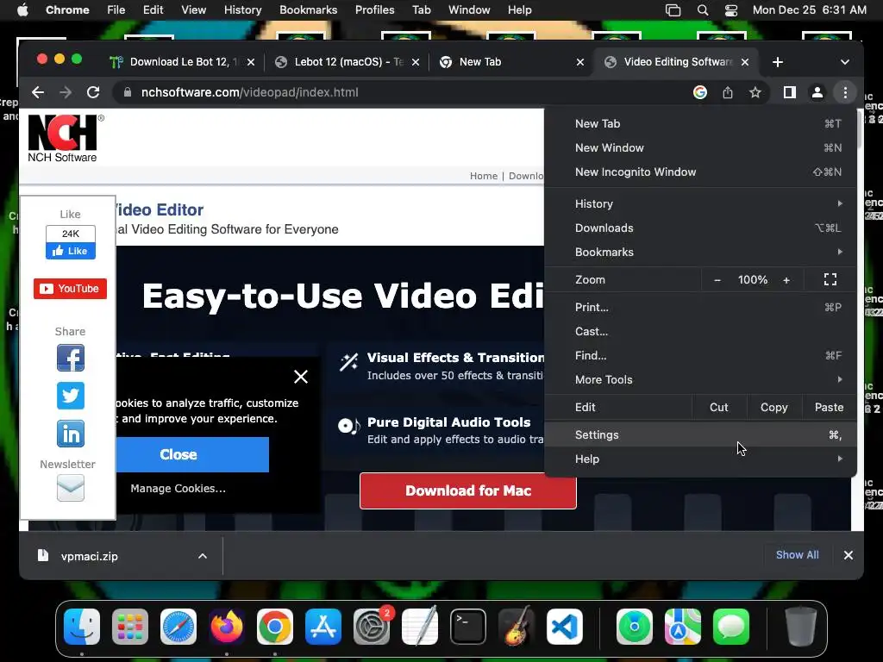Image resolution: width=883 pixels, height=662 pixels.
Task: Click Cut in the Edit row
Action: [x=718, y=408]
